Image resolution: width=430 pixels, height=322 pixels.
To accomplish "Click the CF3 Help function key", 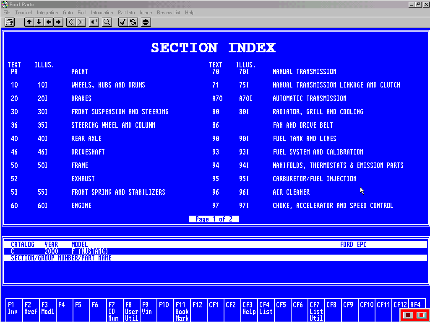I will [249, 310].
